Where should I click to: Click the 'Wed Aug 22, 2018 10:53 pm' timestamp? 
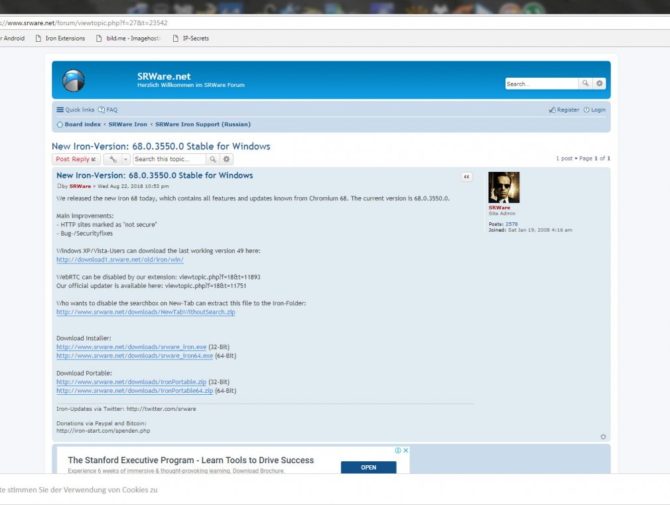pyautogui.click(x=133, y=186)
